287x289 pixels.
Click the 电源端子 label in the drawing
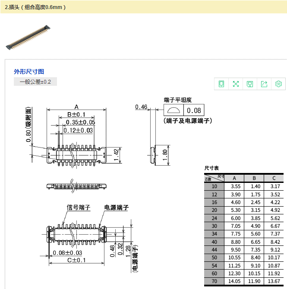point(116,207)
